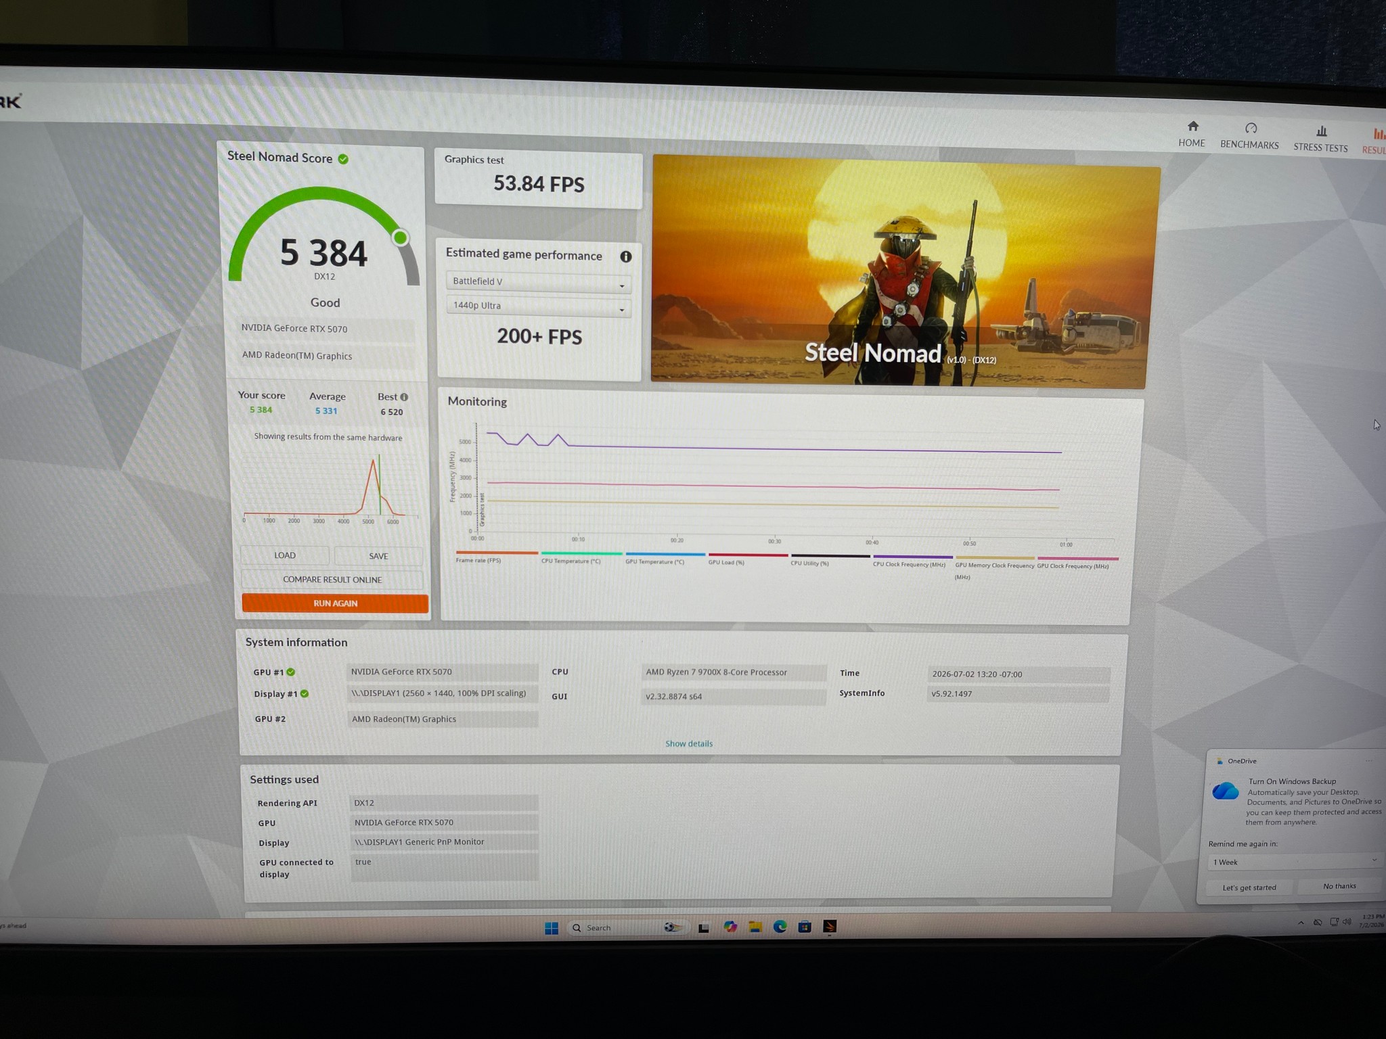Screen dimensions: 1386x1039
Task: Click the green marker on the score gauge
Action: [x=401, y=237]
